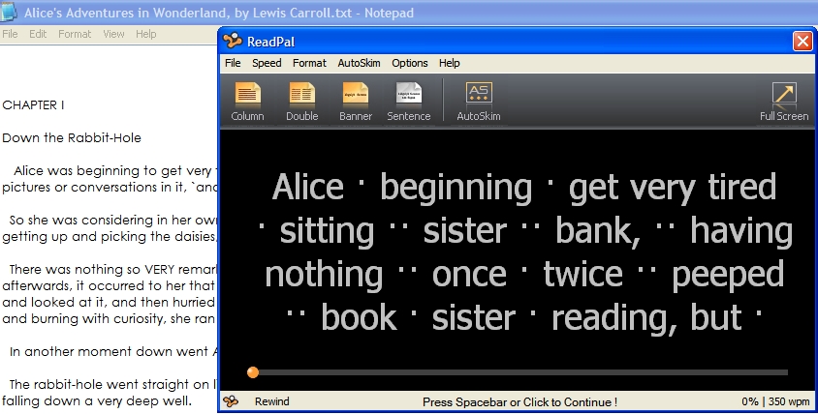
Task: Click 'CHAPTER I' heading in Notepad
Action: point(33,105)
